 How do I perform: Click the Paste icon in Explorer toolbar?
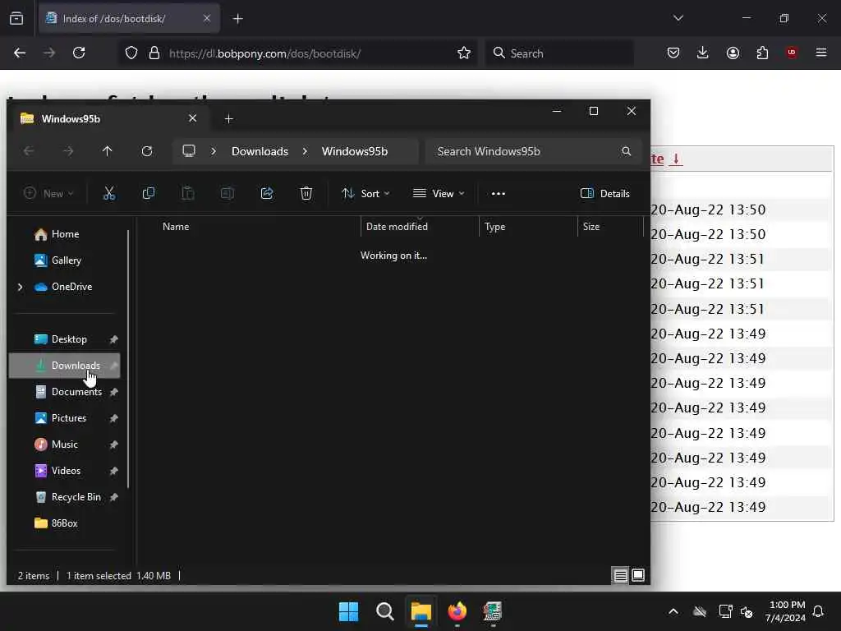click(x=188, y=193)
